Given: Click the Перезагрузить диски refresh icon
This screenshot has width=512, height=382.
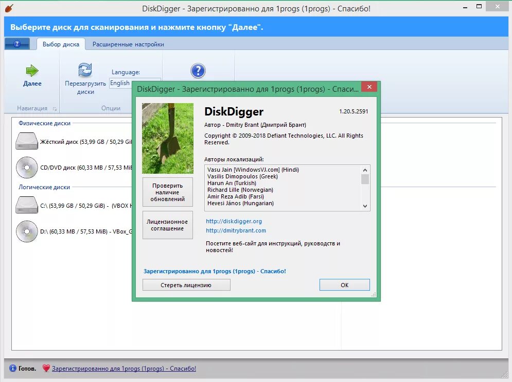Looking at the screenshot, I should click(x=85, y=70).
